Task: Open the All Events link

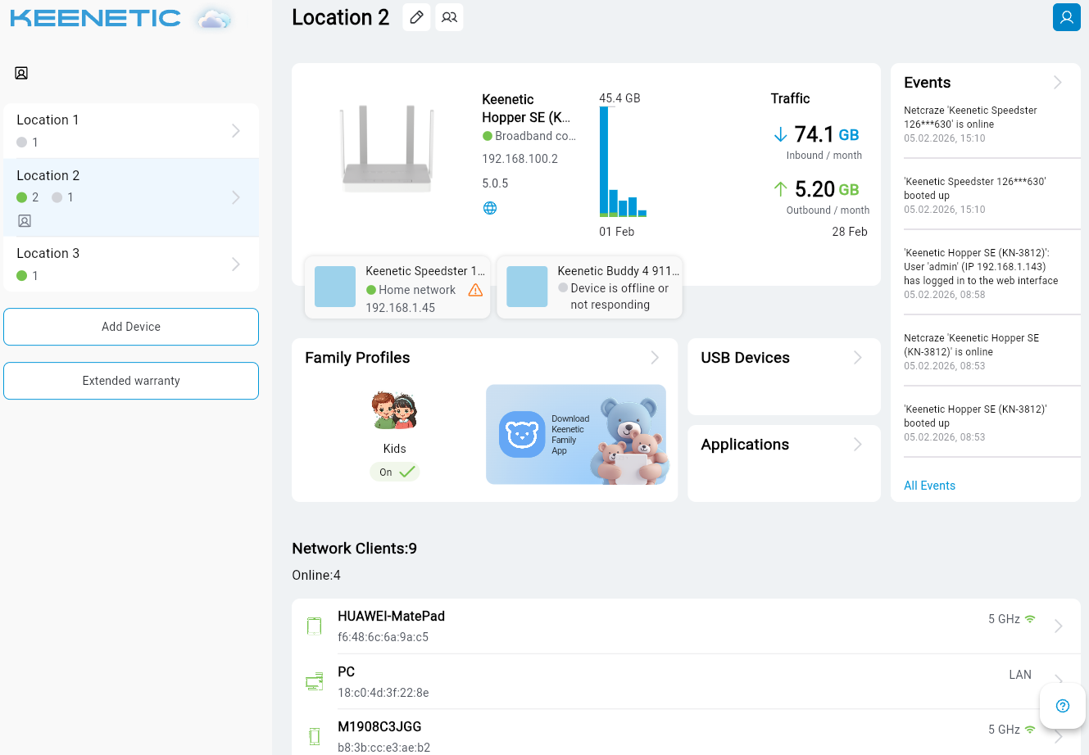Action: point(929,486)
